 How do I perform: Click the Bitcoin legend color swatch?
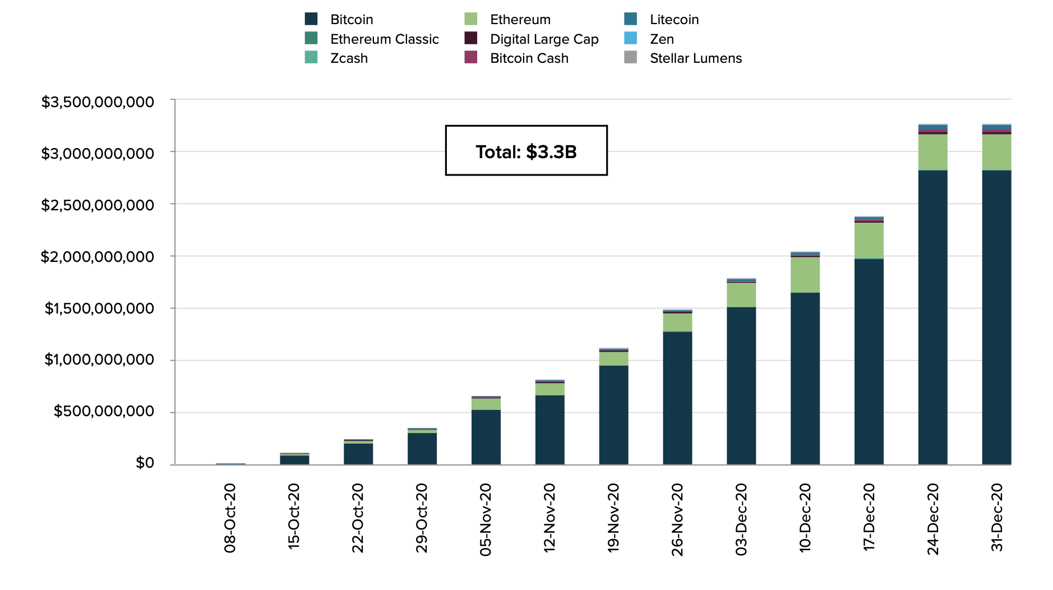[x=311, y=19]
